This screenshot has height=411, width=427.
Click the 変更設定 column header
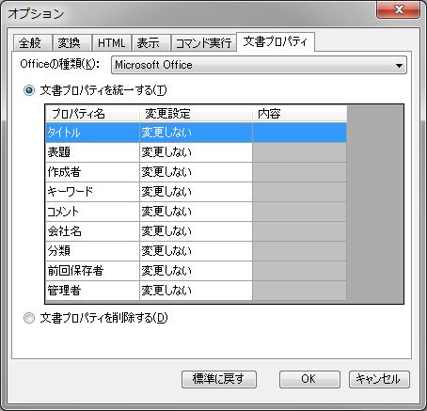point(196,114)
